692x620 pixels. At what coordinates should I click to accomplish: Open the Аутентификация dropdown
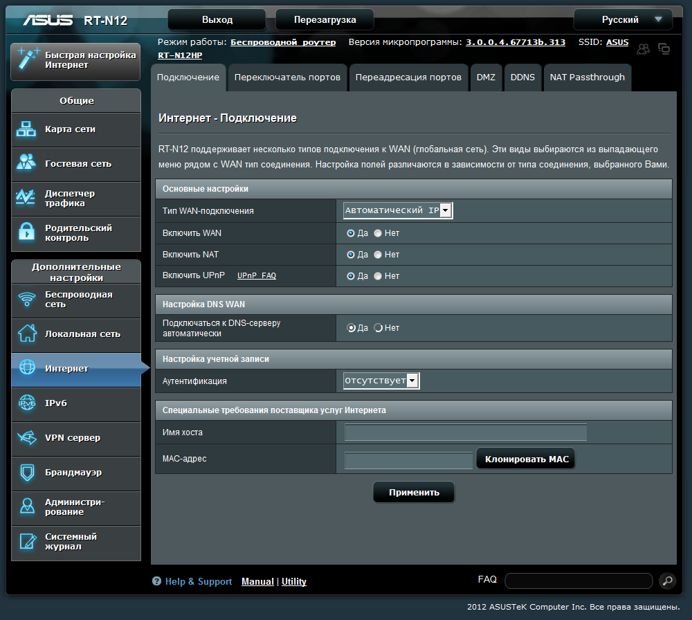381,381
